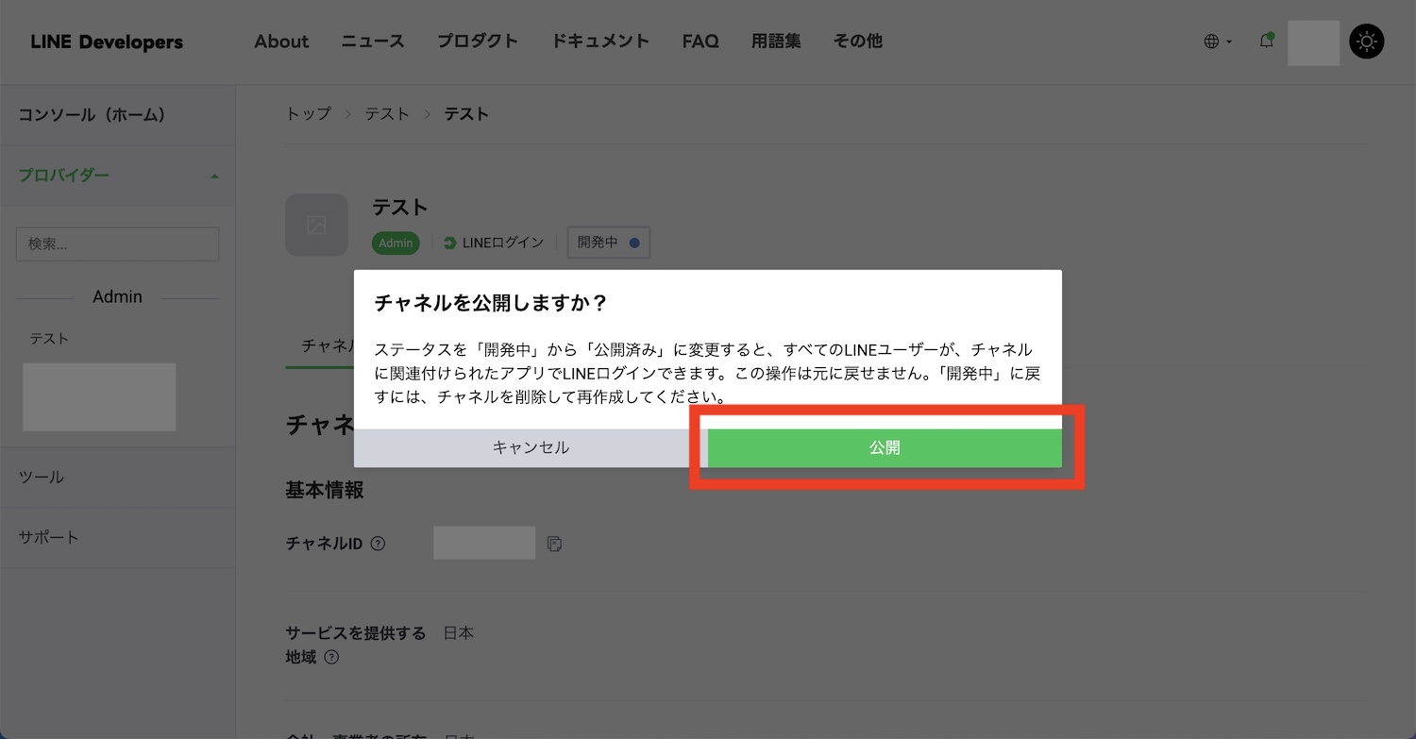1416x739 pixels.
Task: Click the 開発中 status button
Action: (x=609, y=243)
